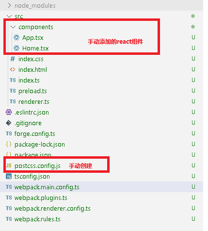Click the TS icon beside preload.ts
The width and height of the screenshot is (208, 231).
13,91
